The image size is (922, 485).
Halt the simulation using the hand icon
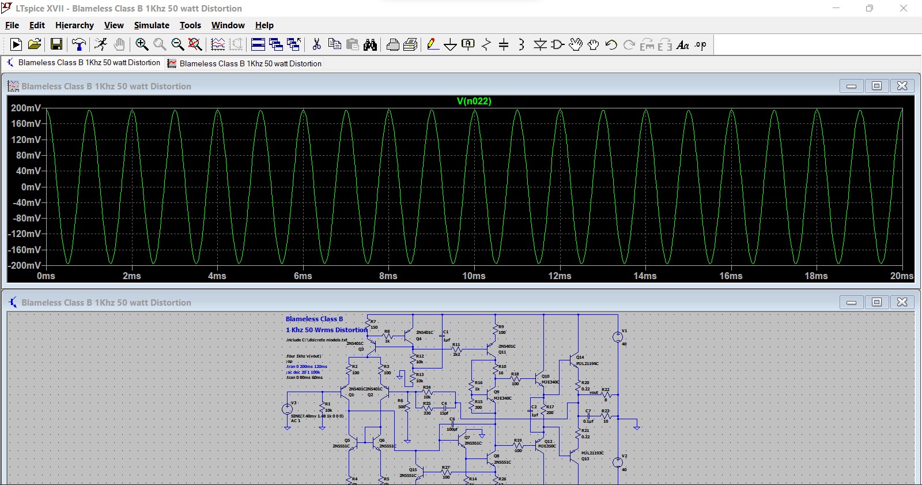(119, 44)
